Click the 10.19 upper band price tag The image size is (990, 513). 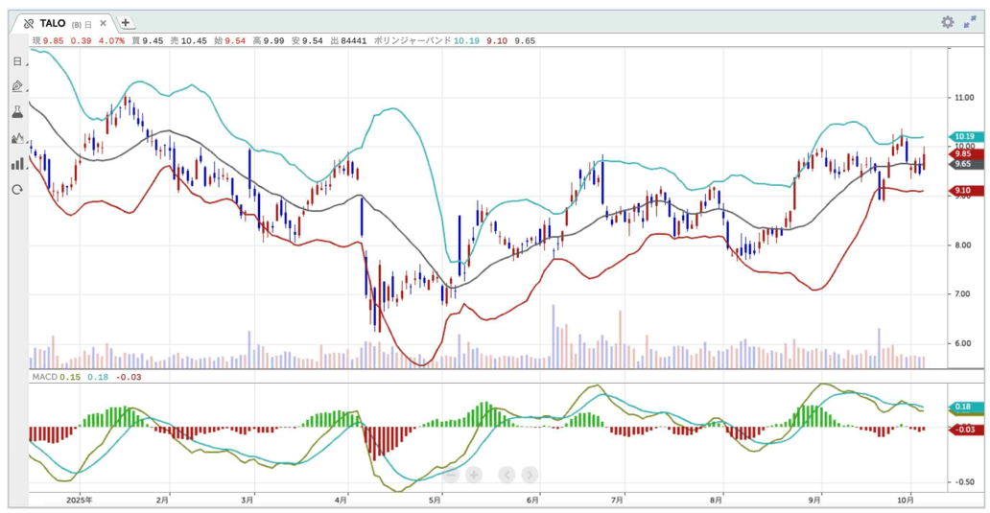coord(962,137)
